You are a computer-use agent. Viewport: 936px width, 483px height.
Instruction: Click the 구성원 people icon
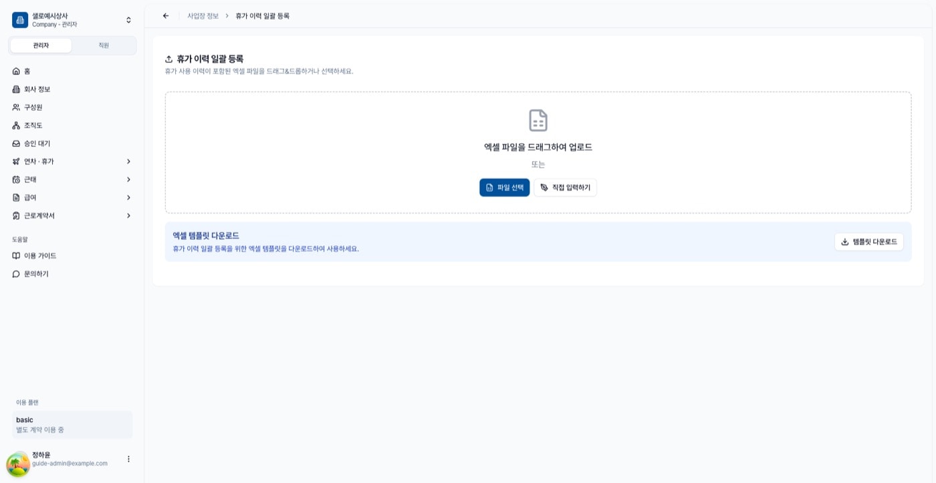(16, 107)
